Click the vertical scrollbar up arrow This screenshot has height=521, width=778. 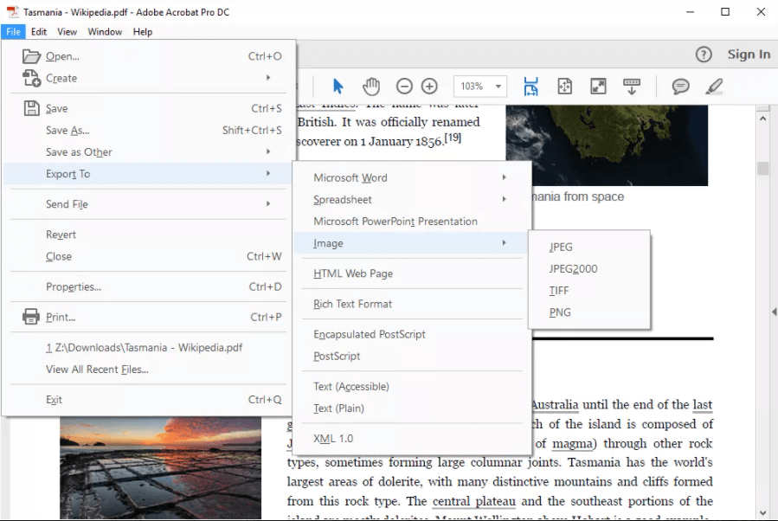tap(763, 119)
